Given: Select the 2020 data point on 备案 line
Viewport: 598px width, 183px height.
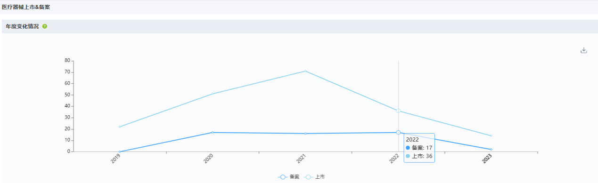Looking at the screenshot, I should coord(213,132).
